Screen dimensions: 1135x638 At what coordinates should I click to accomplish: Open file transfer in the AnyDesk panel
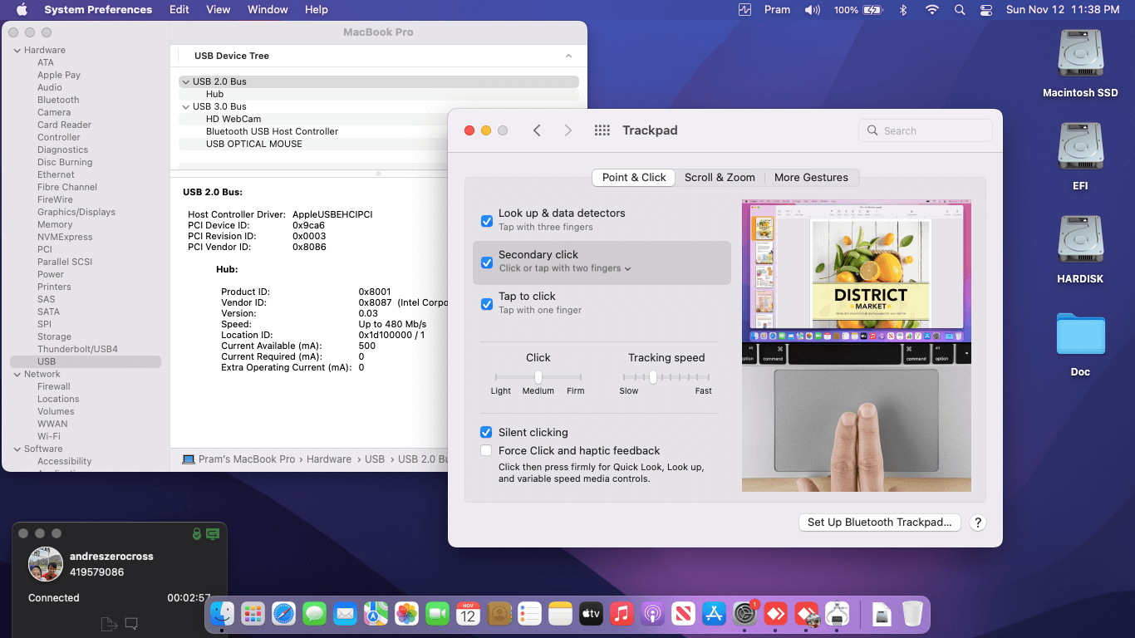[108, 624]
